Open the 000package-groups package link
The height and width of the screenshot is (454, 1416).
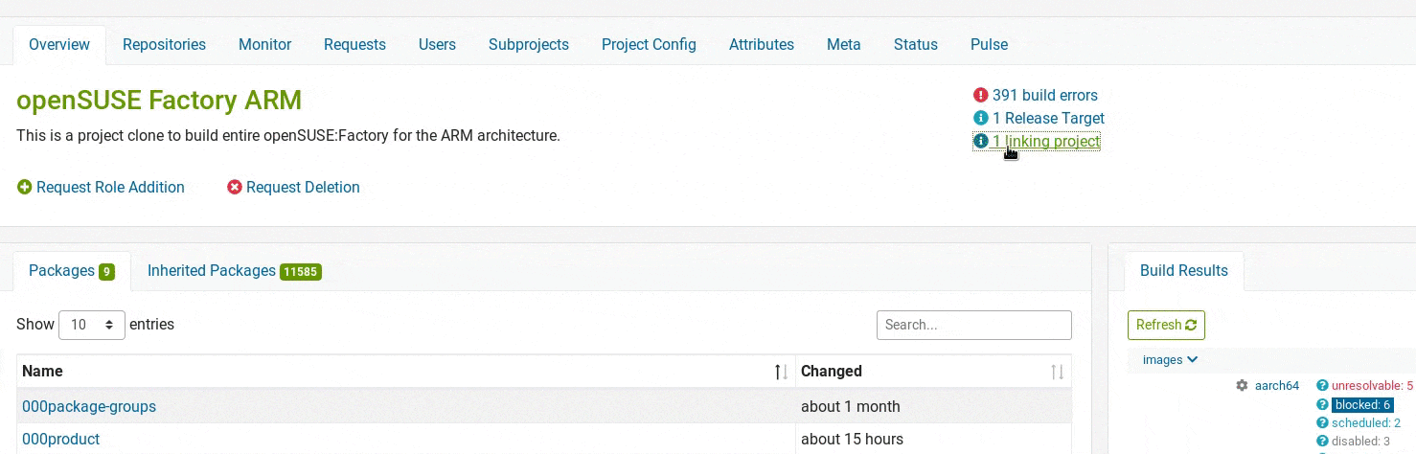(89, 406)
